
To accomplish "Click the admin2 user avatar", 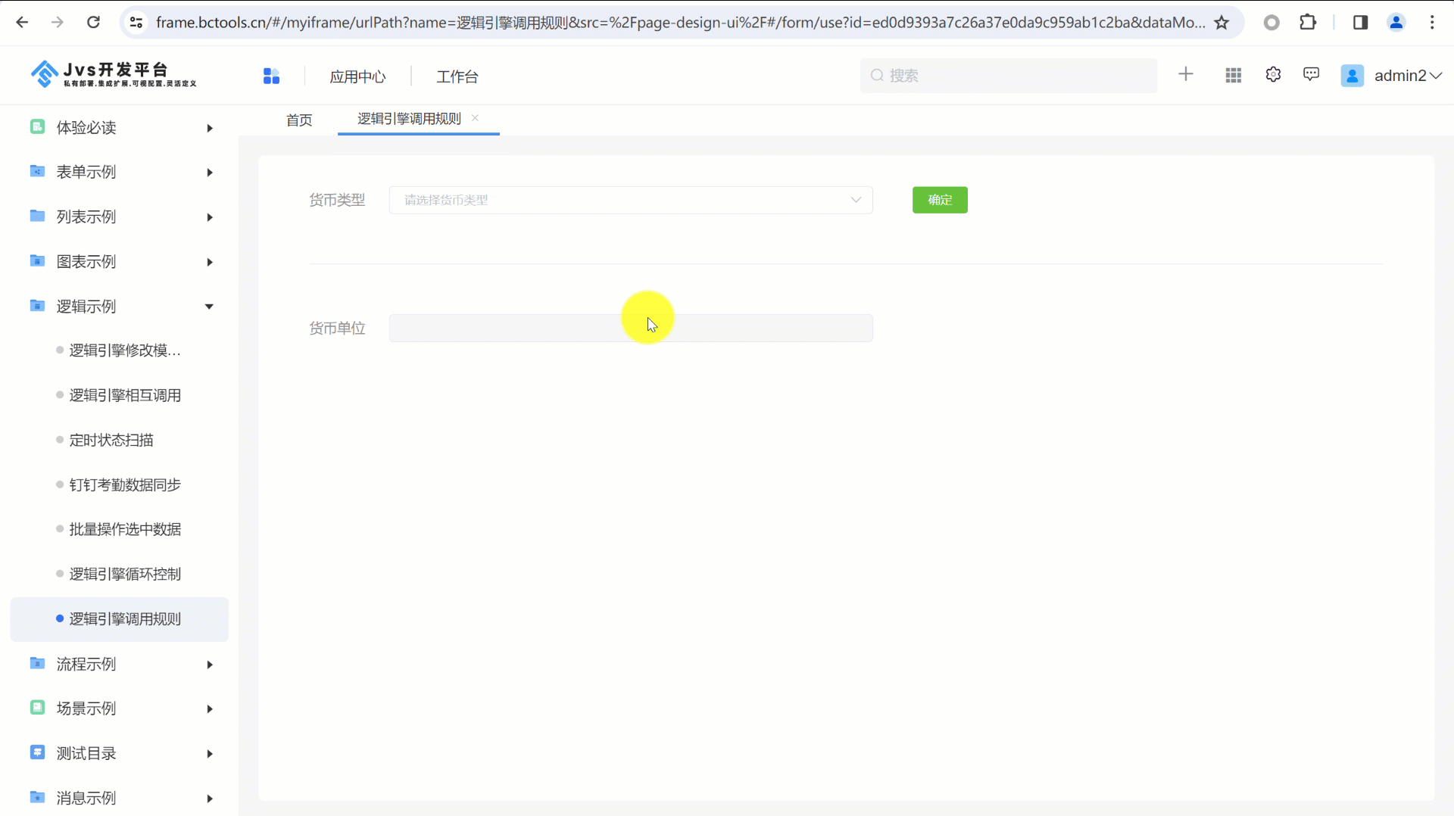I will (x=1352, y=76).
